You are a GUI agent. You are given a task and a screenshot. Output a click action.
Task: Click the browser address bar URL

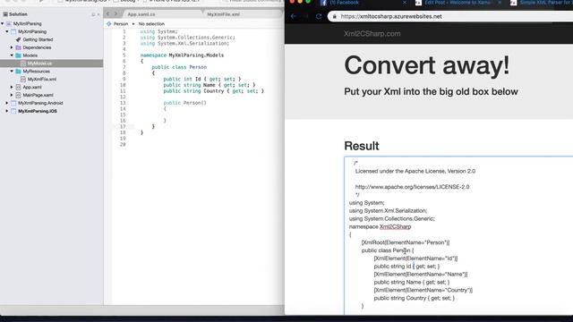click(391, 16)
